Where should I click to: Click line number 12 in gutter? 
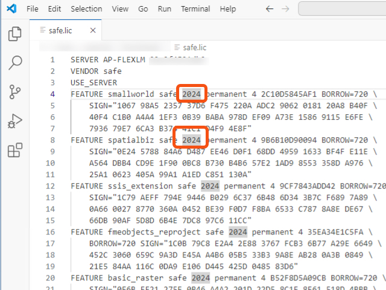[50, 186]
